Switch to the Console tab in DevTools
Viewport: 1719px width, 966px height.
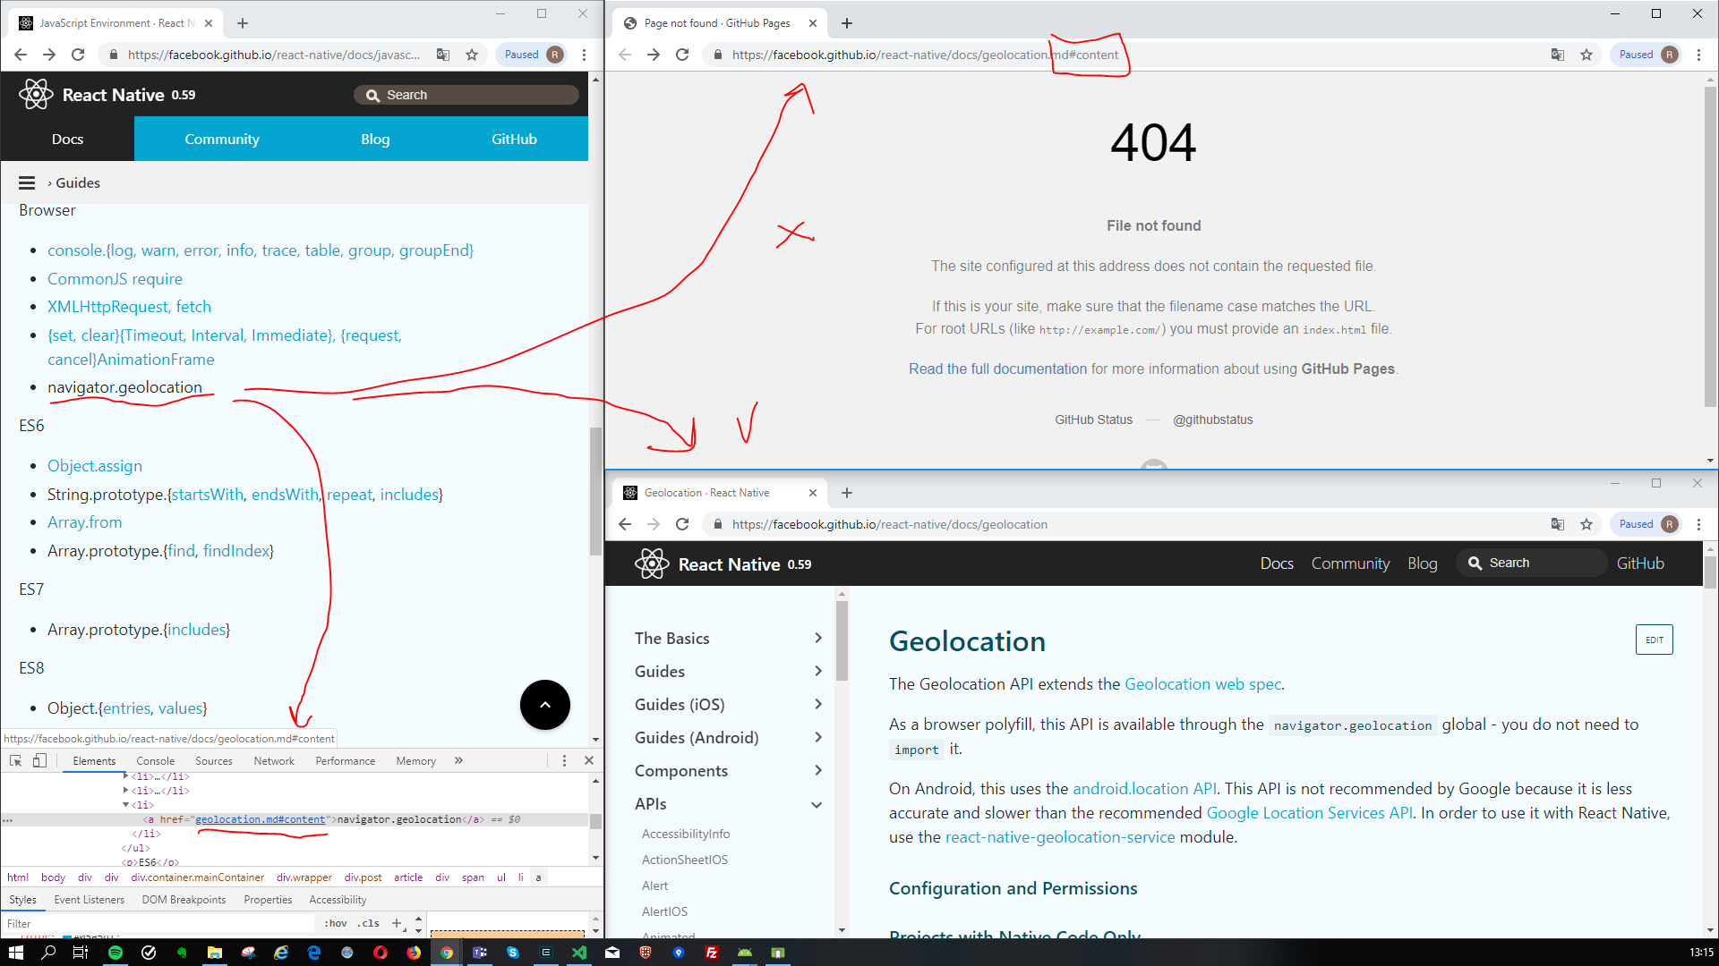point(156,760)
